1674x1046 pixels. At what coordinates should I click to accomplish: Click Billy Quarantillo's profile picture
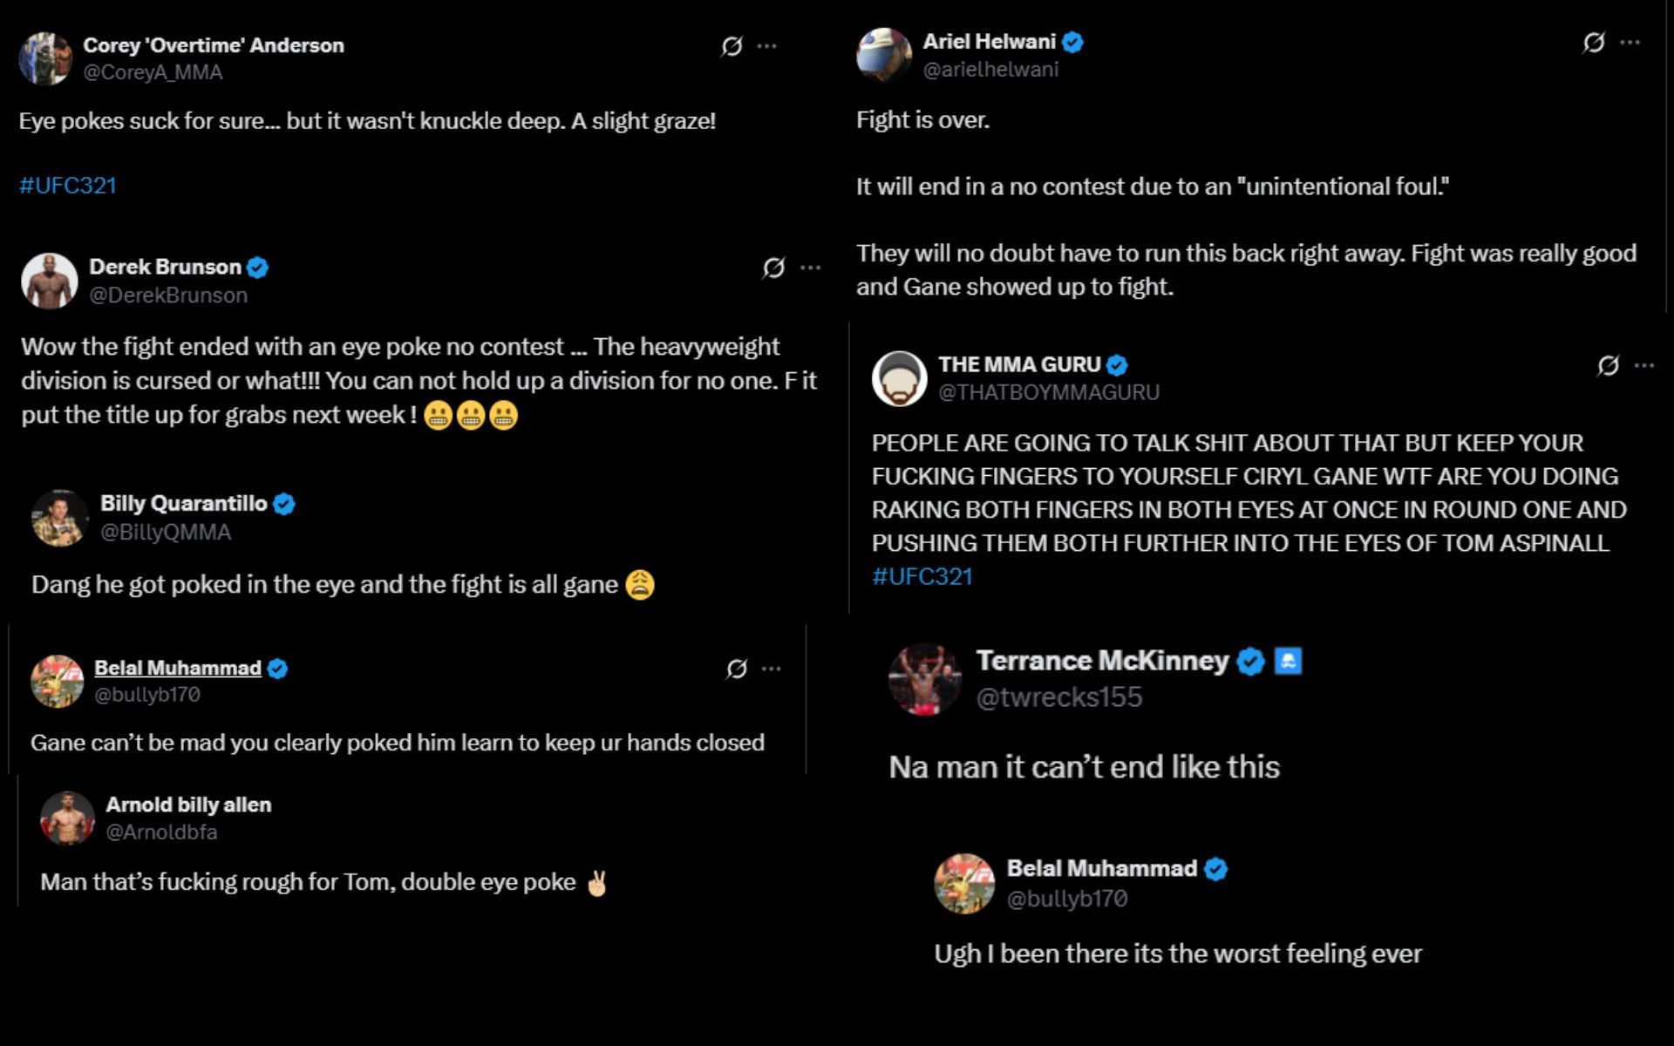[x=60, y=518]
